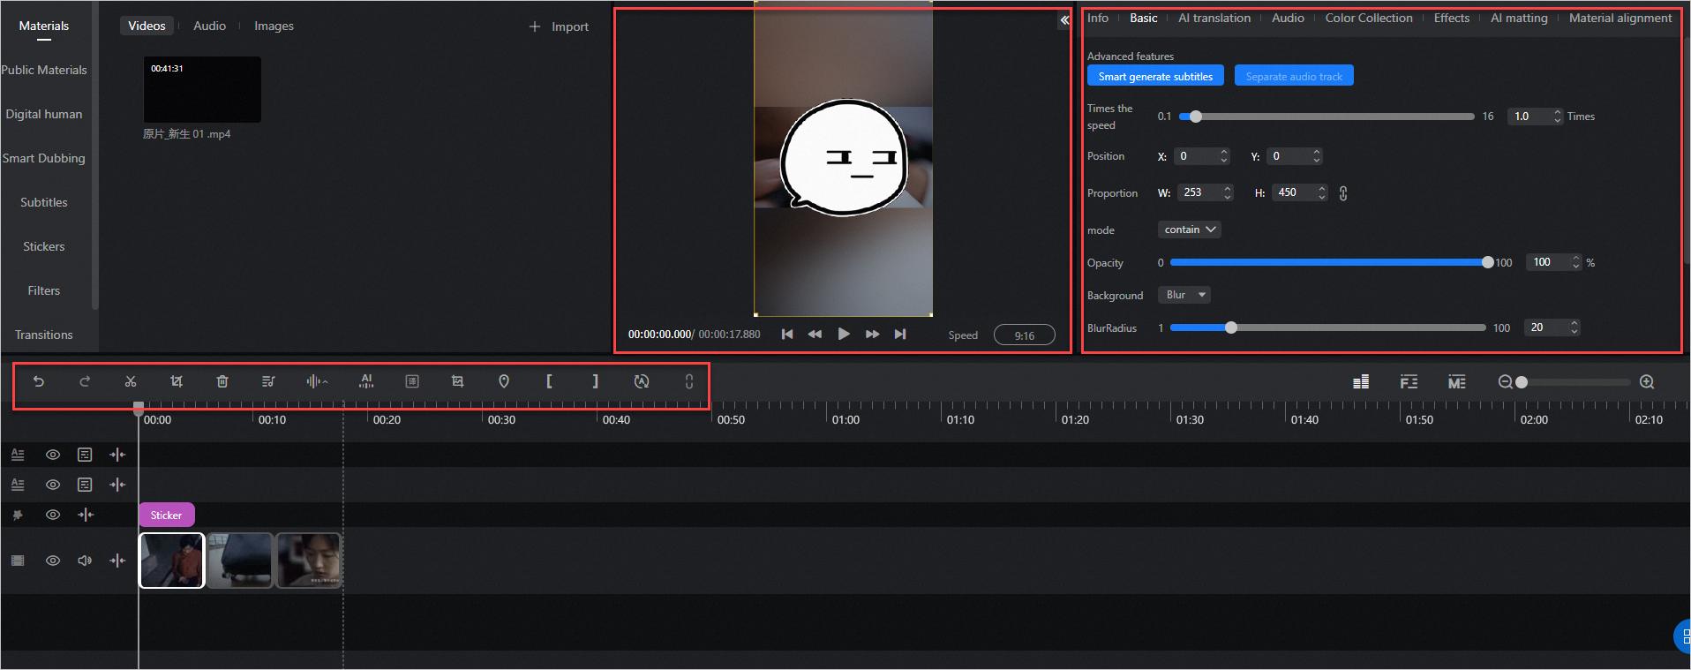The width and height of the screenshot is (1691, 670).
Task: Click the stepper arrows on the Proportion W field
Action: [x=1228, y=192]
